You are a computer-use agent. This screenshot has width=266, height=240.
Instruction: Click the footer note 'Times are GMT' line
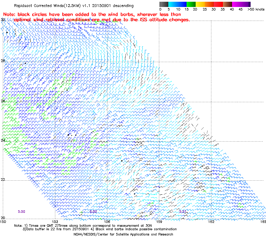[x=83, y=225]
